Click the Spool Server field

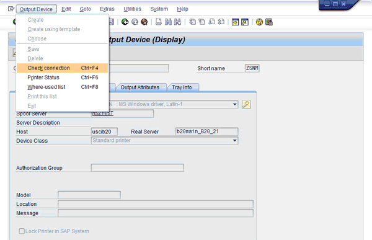[x=122, y=113]
